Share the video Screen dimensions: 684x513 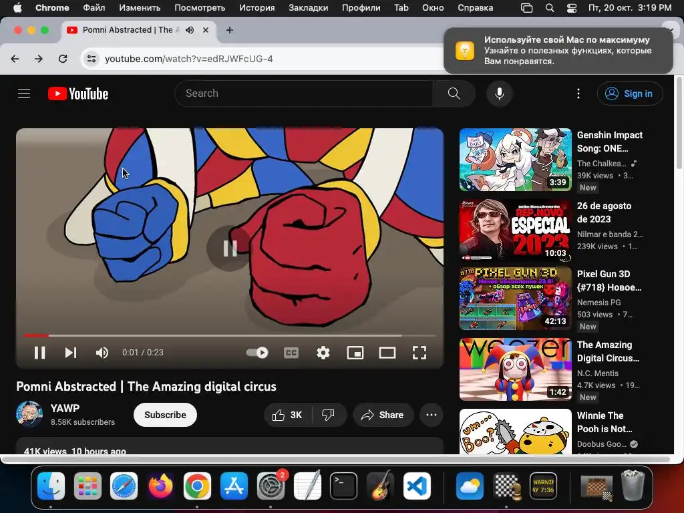coord(382,415)
